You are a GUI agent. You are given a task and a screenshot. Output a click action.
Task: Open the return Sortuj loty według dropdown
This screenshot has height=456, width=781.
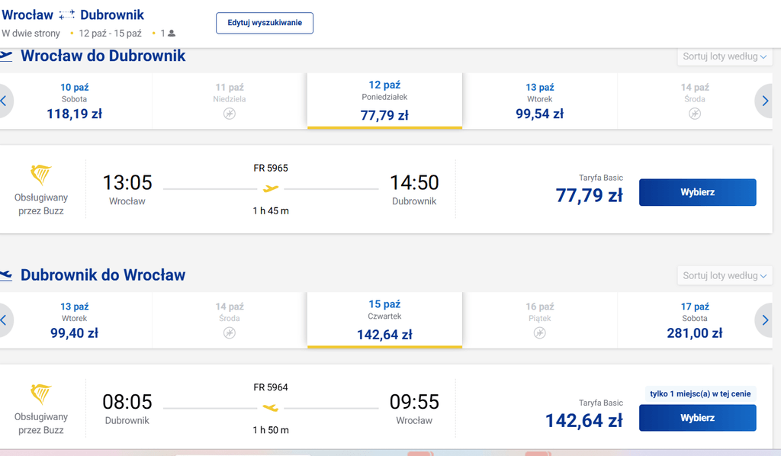[725, 275]
